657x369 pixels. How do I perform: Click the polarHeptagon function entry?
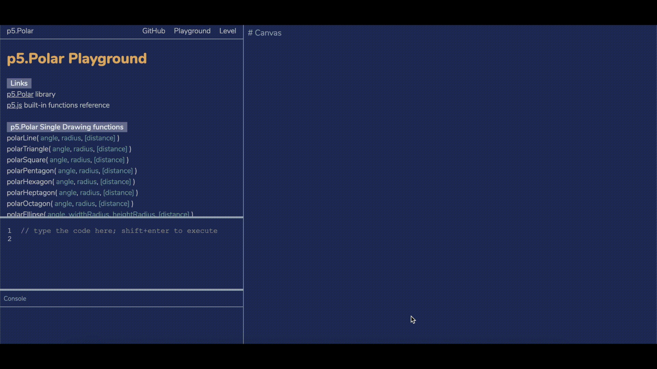(31, 193)
